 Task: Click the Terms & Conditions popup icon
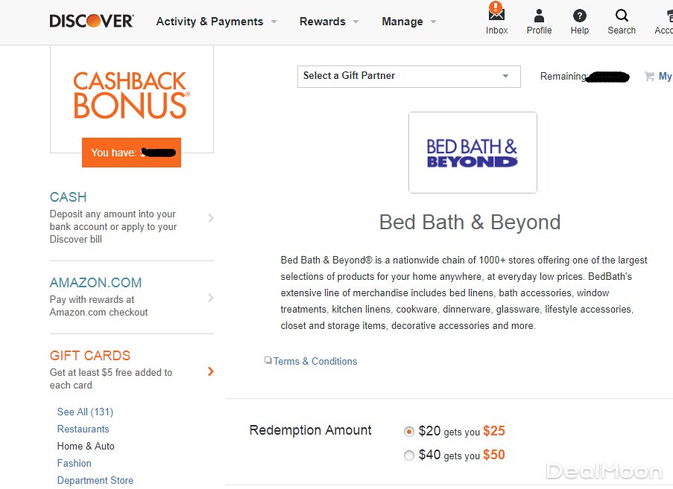coord(268,360)
